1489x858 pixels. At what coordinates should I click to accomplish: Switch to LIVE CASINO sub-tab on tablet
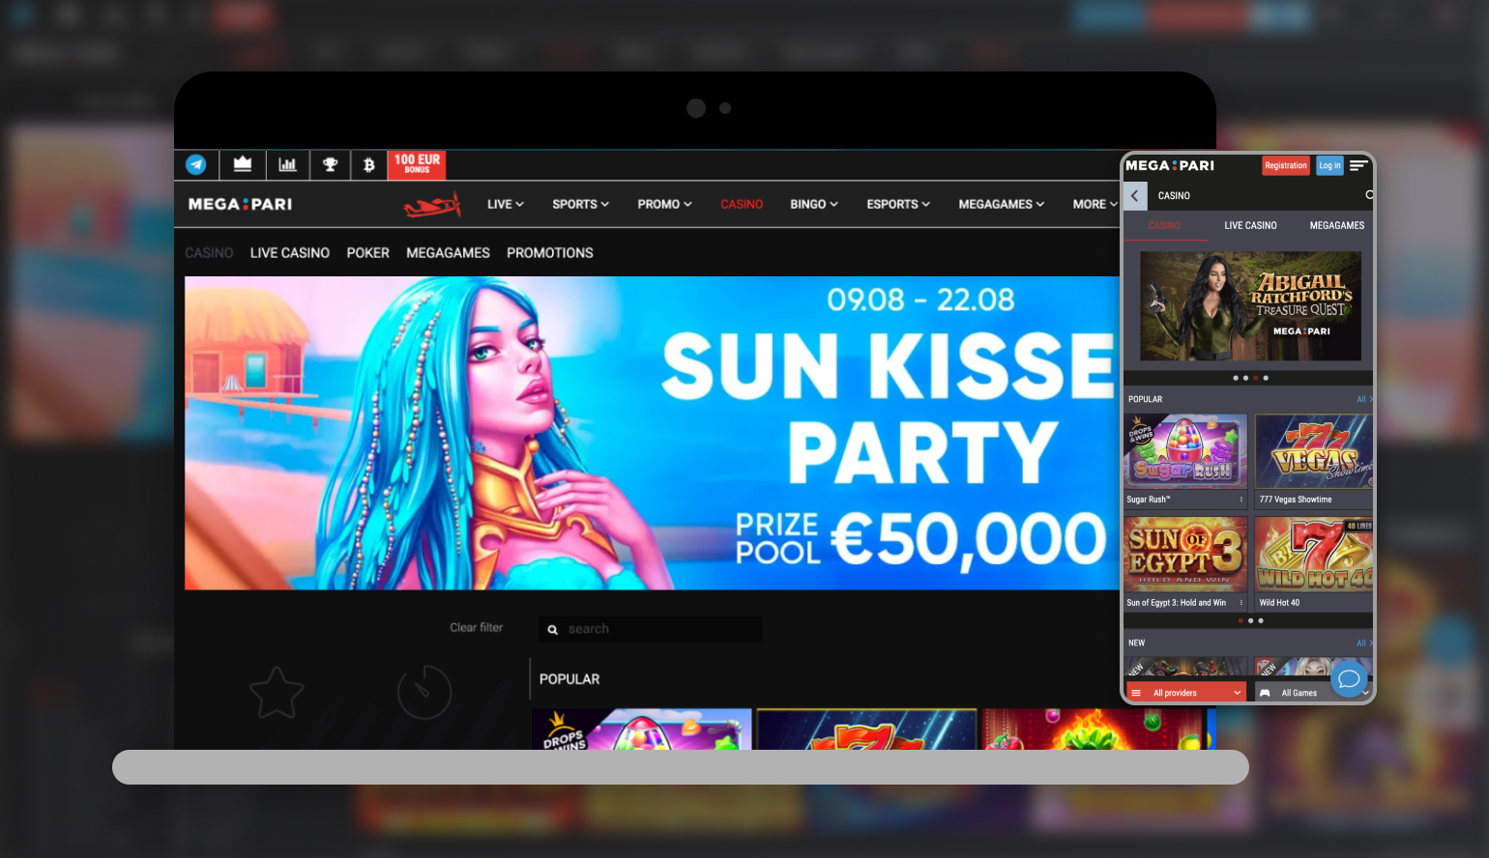click(x=290, y=253)
